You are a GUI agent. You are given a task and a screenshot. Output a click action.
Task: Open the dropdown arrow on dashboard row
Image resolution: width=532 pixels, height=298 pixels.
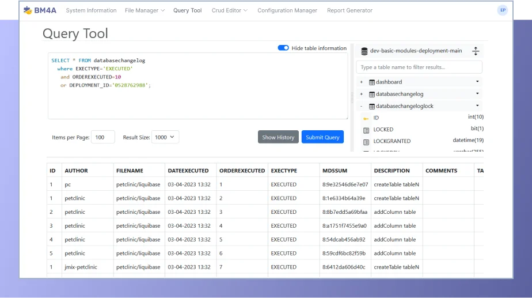(x=477, y=81)
